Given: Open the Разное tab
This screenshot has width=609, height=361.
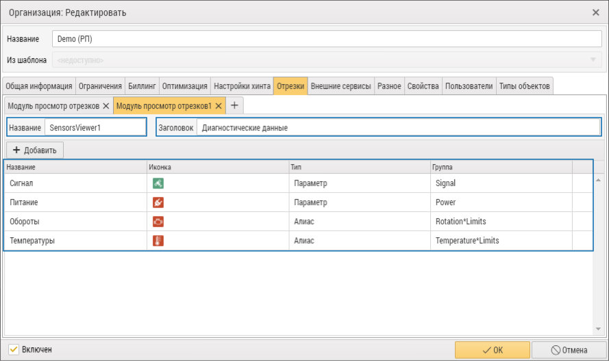Looking at the screenshot, I should tap(389, 86).
